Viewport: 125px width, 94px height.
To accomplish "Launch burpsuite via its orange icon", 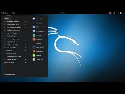I will tap(34, 39).
